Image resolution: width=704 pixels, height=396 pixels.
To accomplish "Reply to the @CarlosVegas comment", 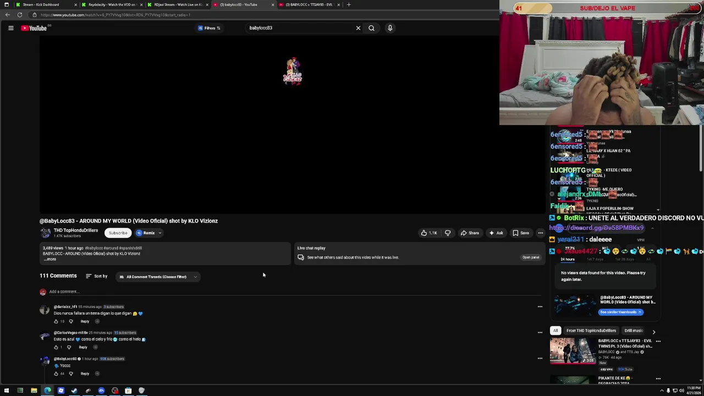I will (83, 347).
